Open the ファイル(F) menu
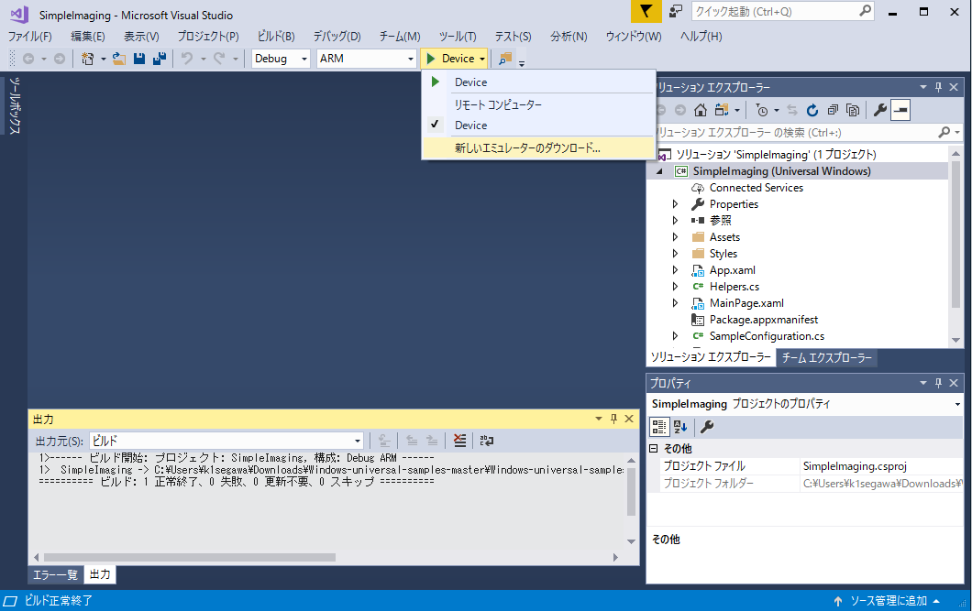This screenshot has width=972, height=611. pos(29,37)
